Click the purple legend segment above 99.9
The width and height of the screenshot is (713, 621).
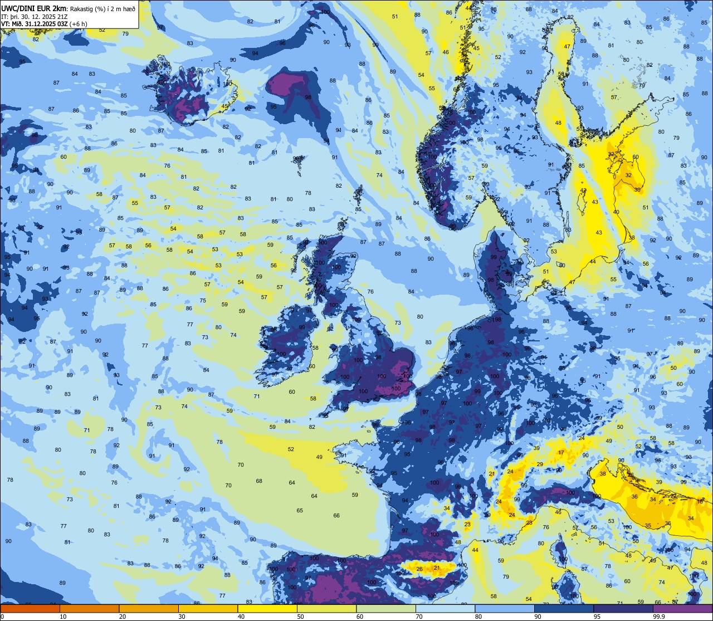point(683,608)
